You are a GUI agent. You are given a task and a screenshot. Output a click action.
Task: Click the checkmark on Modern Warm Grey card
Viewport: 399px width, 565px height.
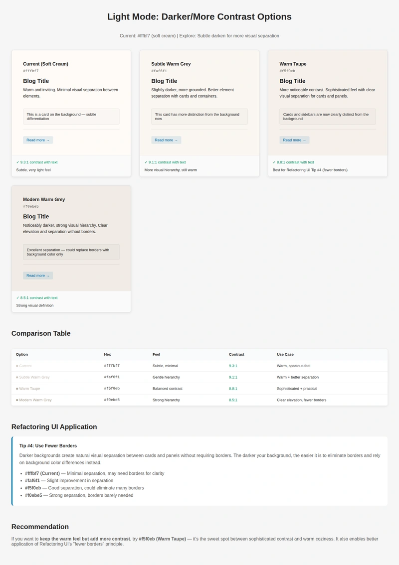coord(17,297)
